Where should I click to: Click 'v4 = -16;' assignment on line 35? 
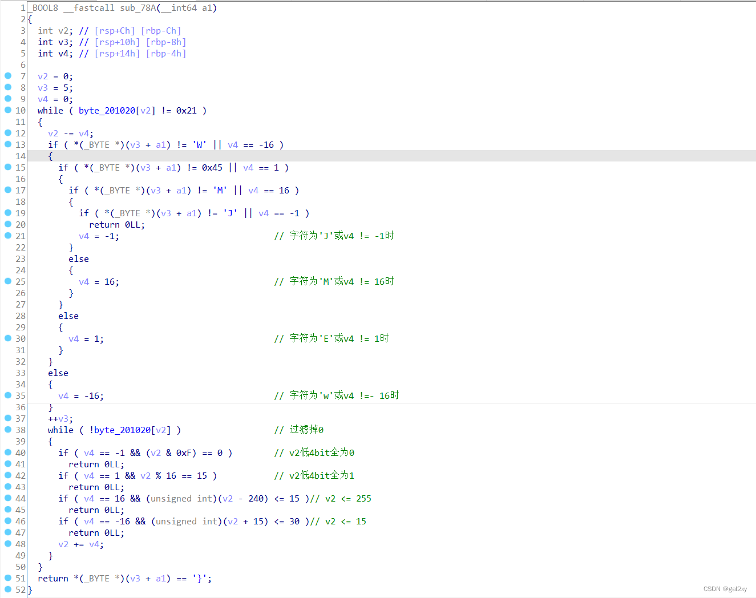(x=81, y=396)
